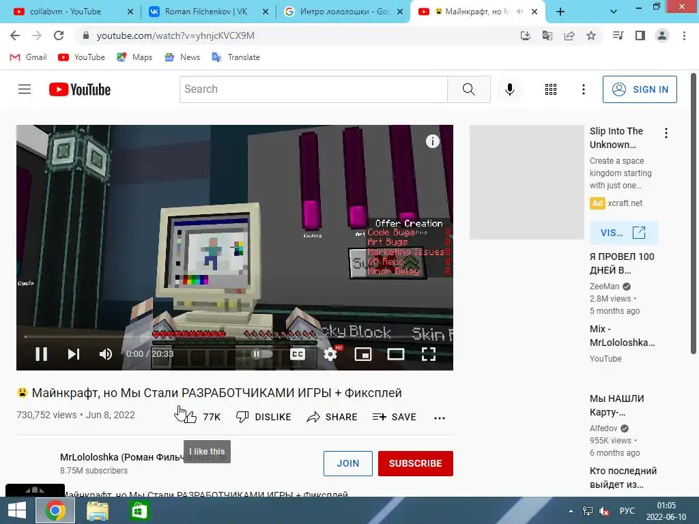Go back in browser history
The width and height of the screenshot is (699, 524).
pos(15,35)
